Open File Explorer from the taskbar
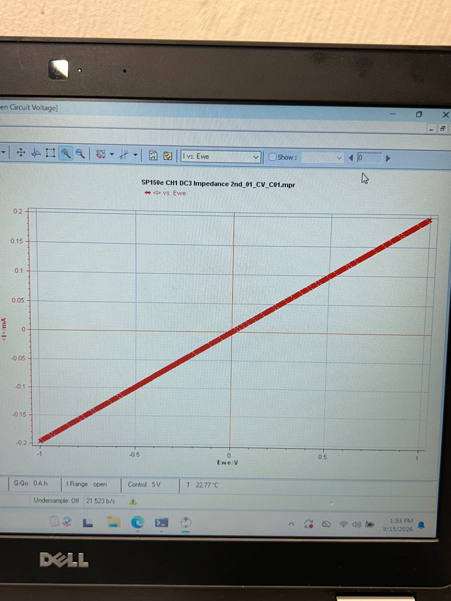The height and width of the screenshot is (601, 451). pyautogui.click(x=114, y=522)
